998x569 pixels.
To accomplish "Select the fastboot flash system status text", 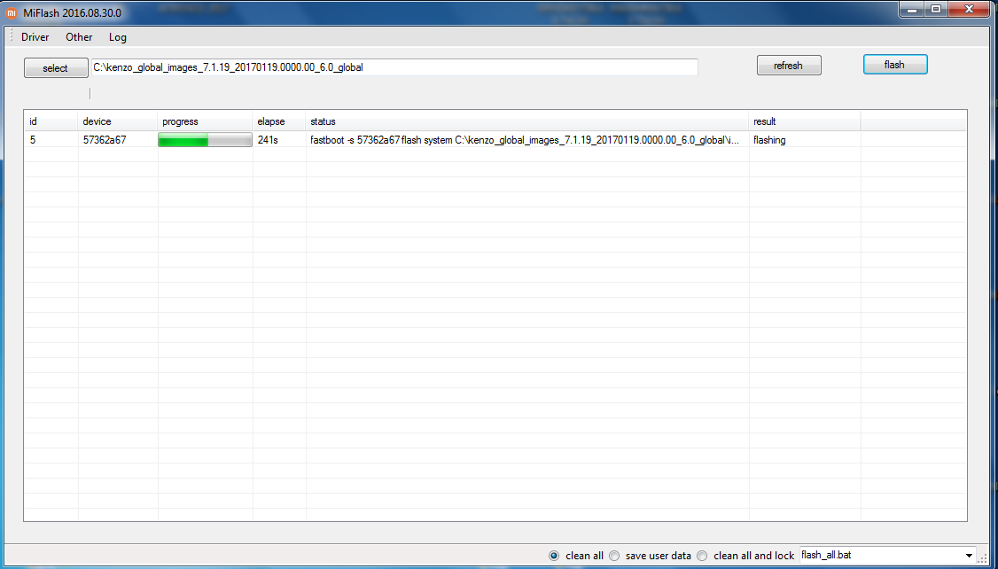I will (525, 140).
